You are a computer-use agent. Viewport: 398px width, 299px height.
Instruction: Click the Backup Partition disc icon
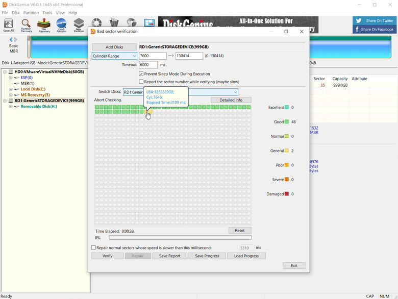coord(132,22)
